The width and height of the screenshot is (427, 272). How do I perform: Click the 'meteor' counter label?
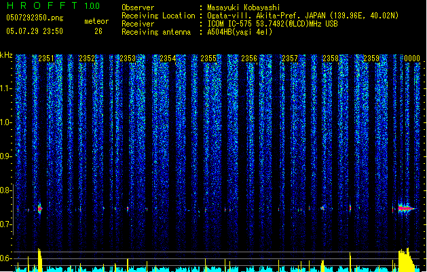click(96, 21)
